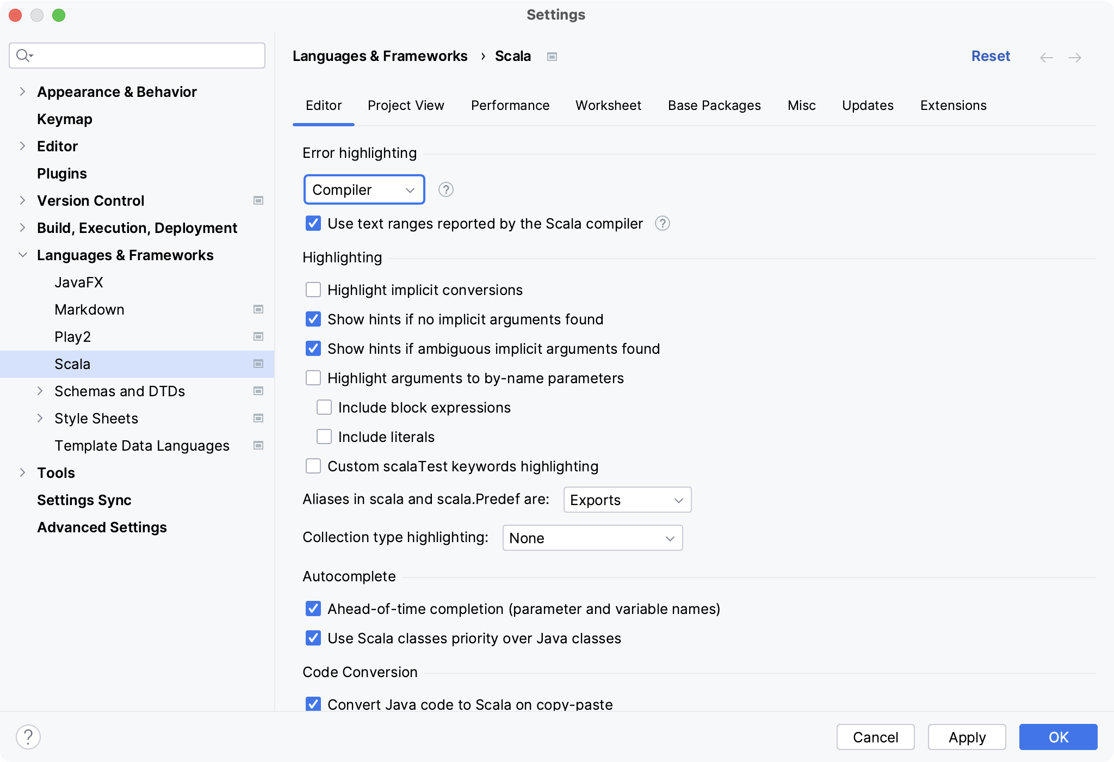Disable Show hints if no implicit arguments found
1114x762 pixels.
[x=313, y=319]
